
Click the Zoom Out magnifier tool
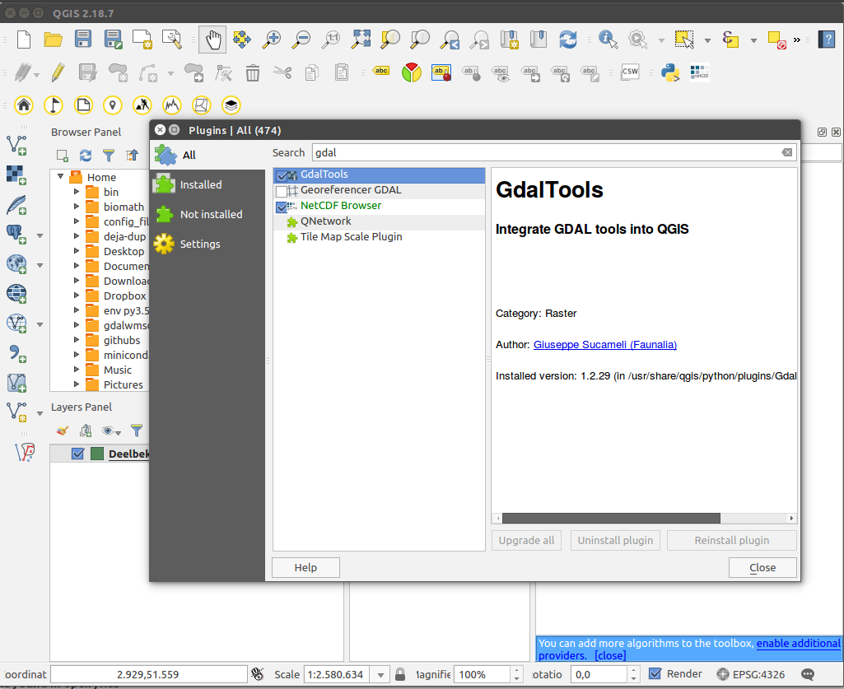(301, 40)
